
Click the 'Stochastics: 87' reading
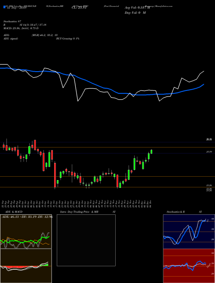point(12,21)
